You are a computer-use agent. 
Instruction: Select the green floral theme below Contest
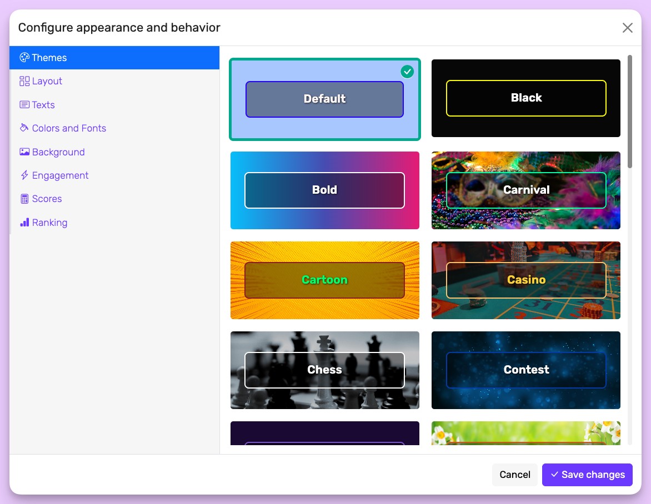[525, 433]
